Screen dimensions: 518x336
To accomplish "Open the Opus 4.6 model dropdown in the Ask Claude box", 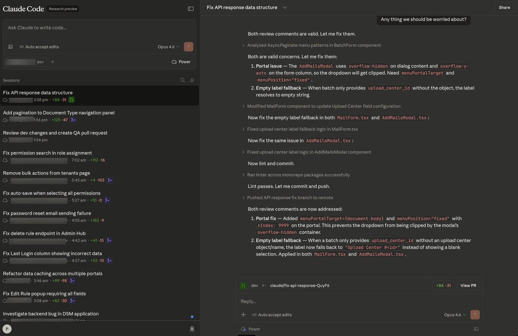I will (x=168, y=47).
